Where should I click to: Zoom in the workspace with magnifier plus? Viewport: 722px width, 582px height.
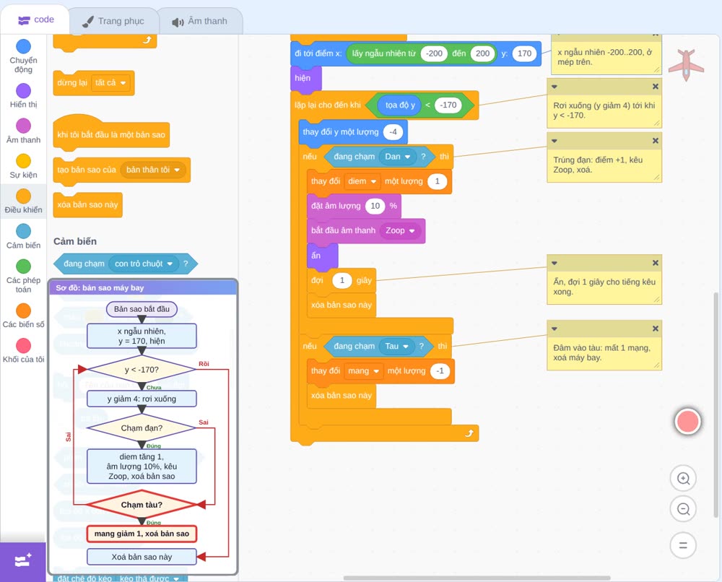coord(683,479)
